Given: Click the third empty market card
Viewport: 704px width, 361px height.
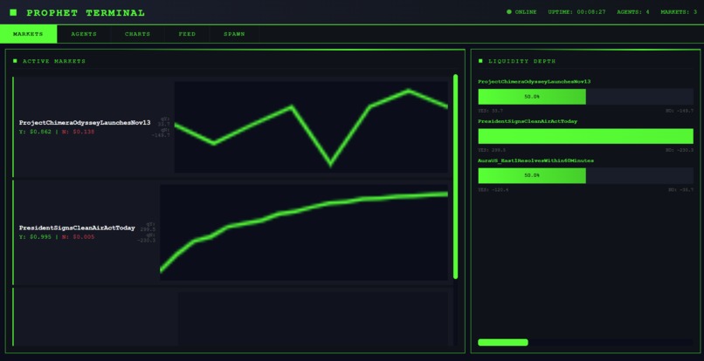Looking at the screenshot, I should click(232, 317).
